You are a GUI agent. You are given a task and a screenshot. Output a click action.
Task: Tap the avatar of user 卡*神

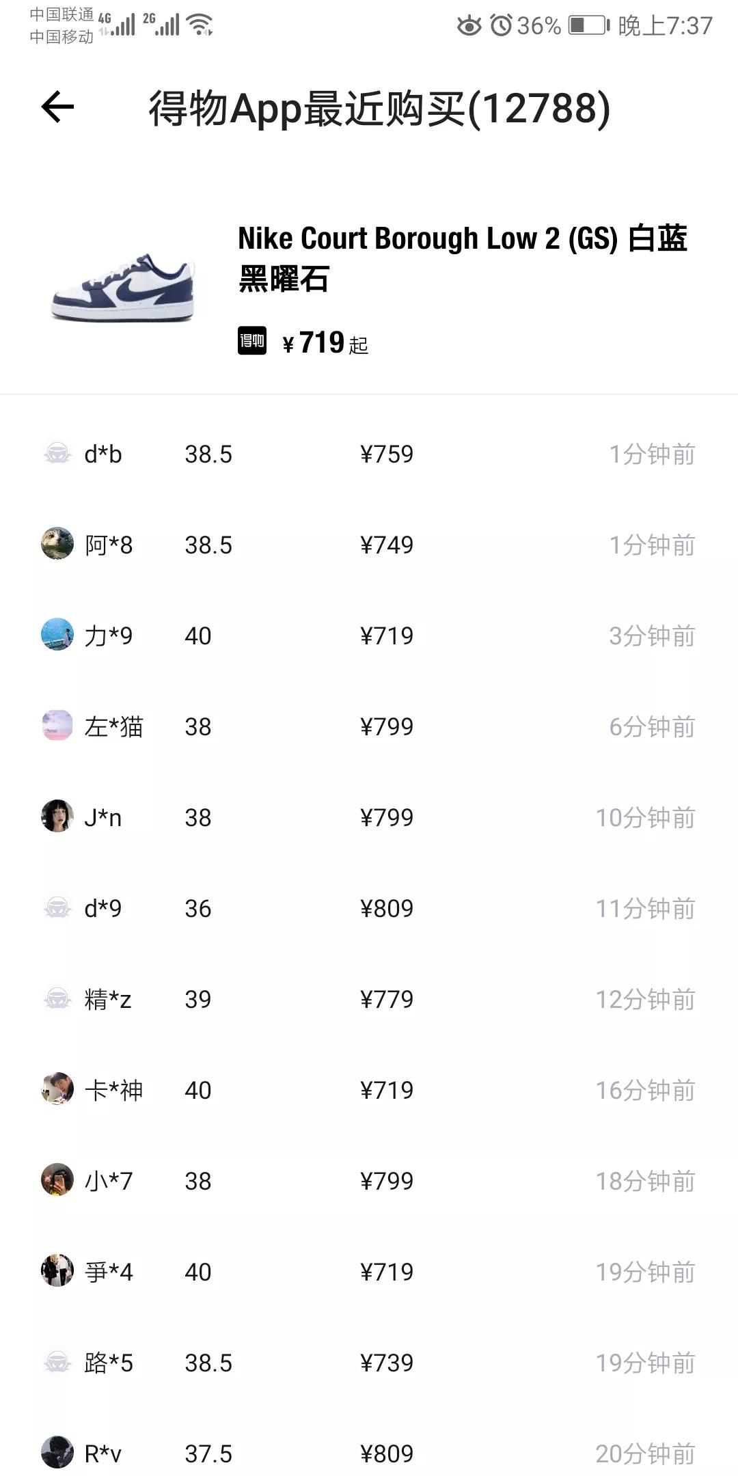coord(57,1089)
